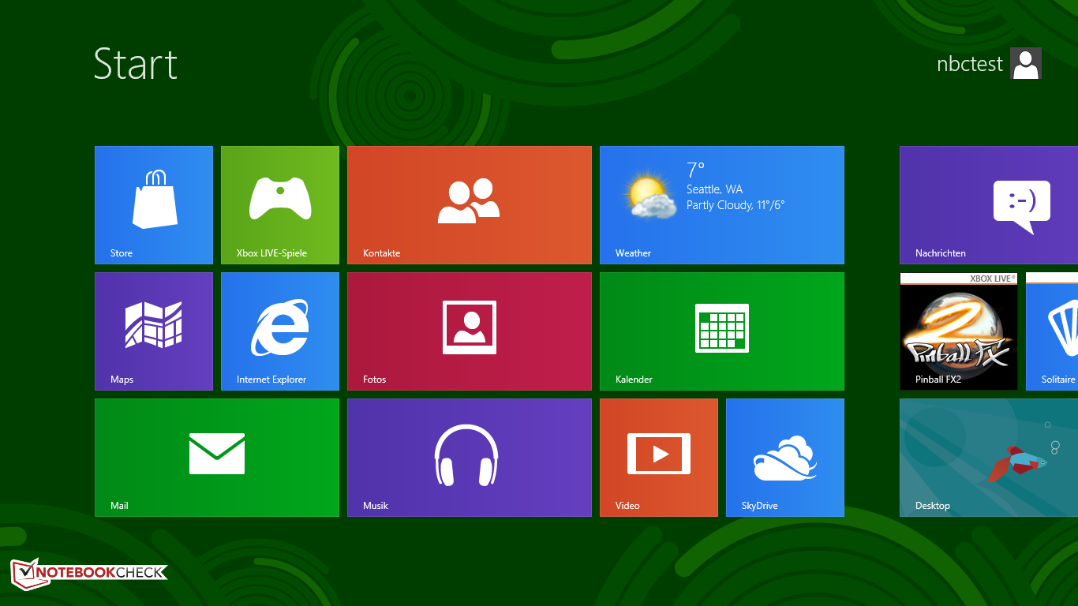Click the Start heading text
Image resolution: width=1078 pixels, height=606 pixels.
[136, 64]
